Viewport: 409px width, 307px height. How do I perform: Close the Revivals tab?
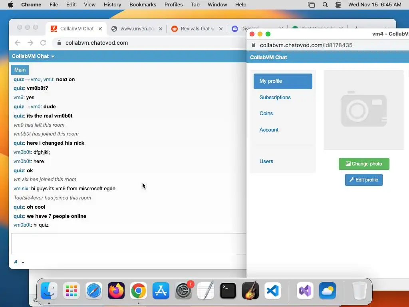221,29
